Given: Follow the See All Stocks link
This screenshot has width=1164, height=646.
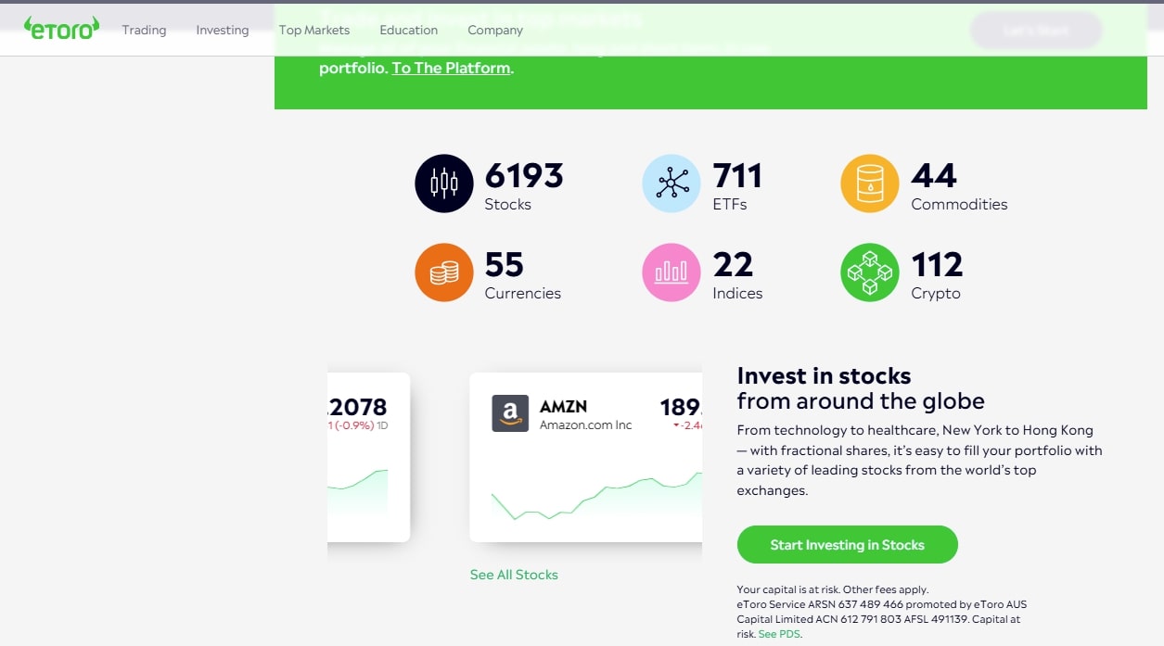Looking at the screenshot, I should 514,575.
